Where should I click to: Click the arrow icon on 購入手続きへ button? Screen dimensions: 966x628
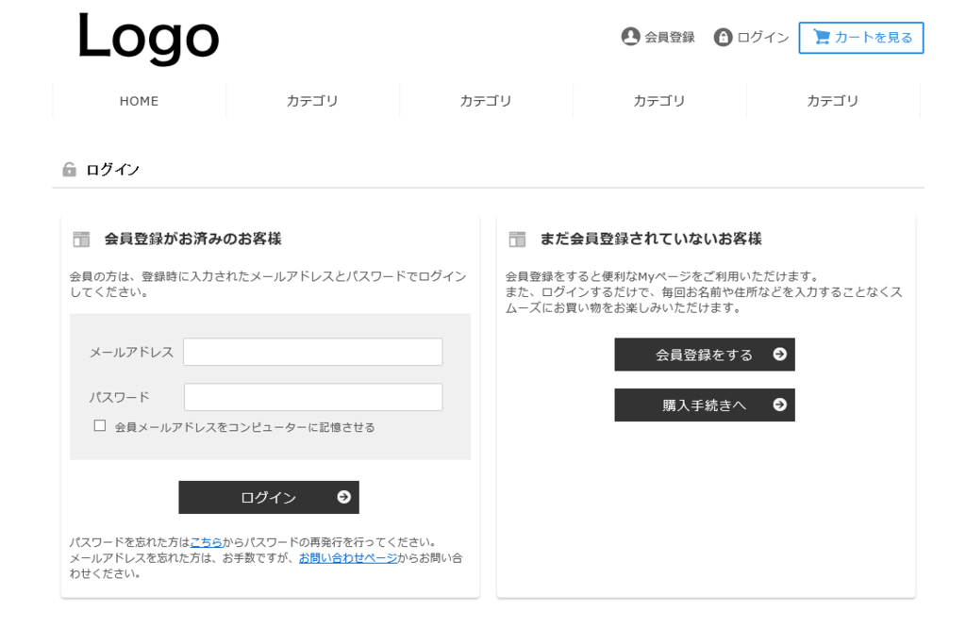pyautogui.click(x=780, y=404)
